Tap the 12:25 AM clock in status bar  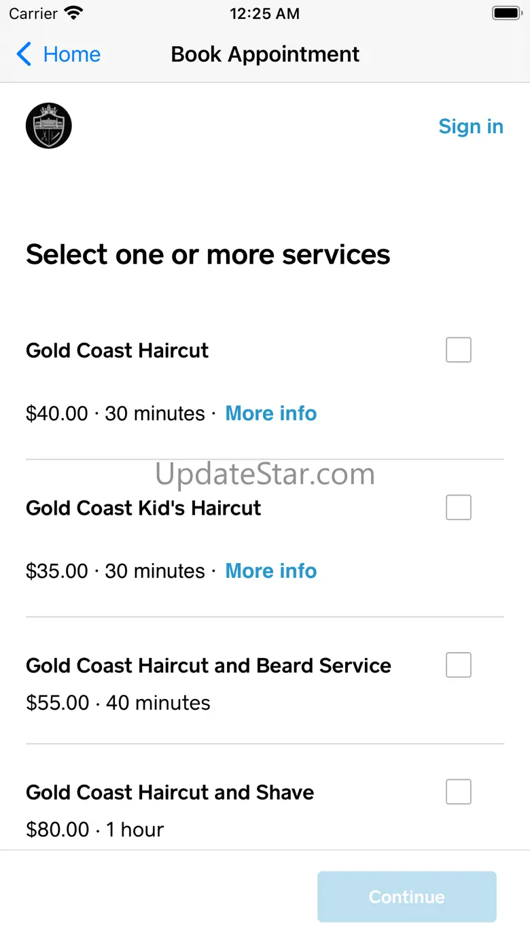tap(264, 14)
